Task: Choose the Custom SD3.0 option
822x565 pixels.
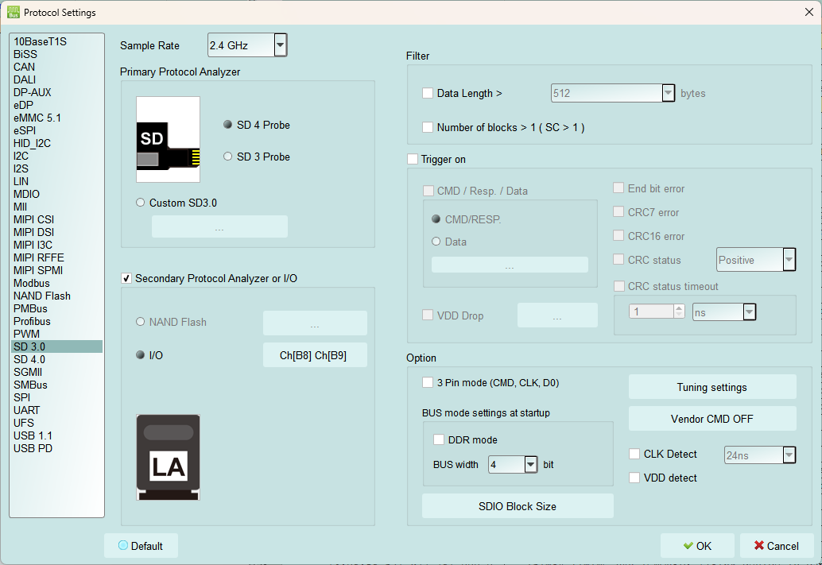Action: coord(140,203)
